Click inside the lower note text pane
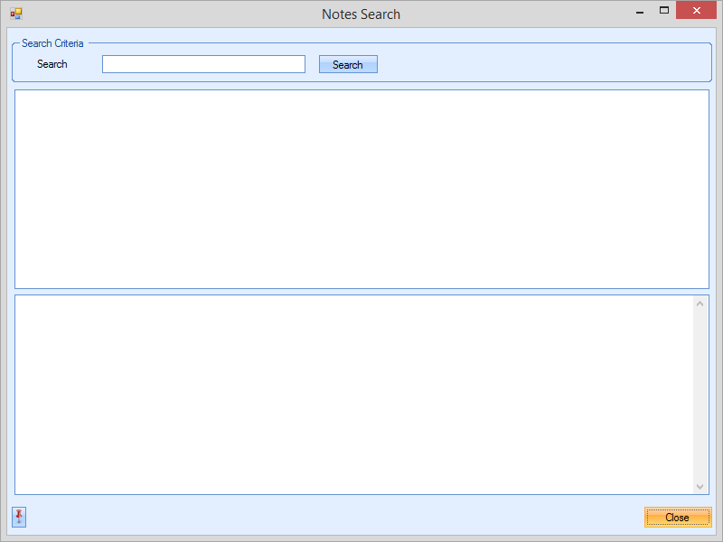This screenshot has width=723, height=542. coord(354,395)
